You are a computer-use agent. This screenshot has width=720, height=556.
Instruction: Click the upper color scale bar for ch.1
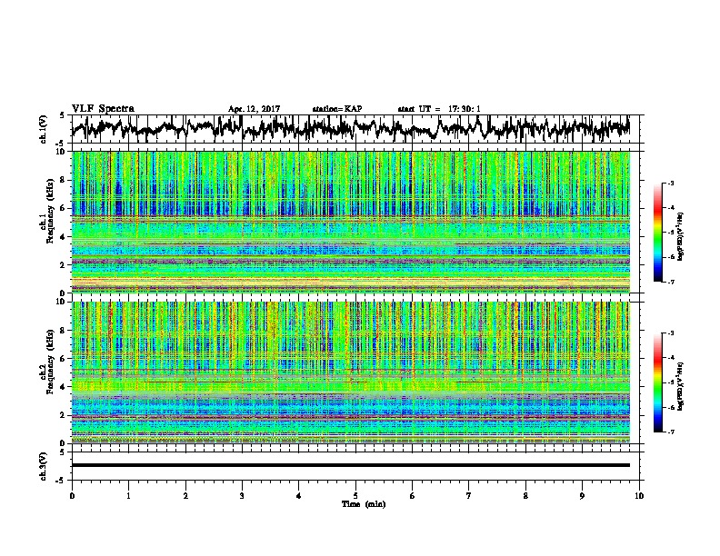(x=658, y=233)
